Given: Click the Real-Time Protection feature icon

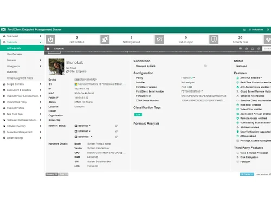Looking at the screenshot, I should 238,82.
